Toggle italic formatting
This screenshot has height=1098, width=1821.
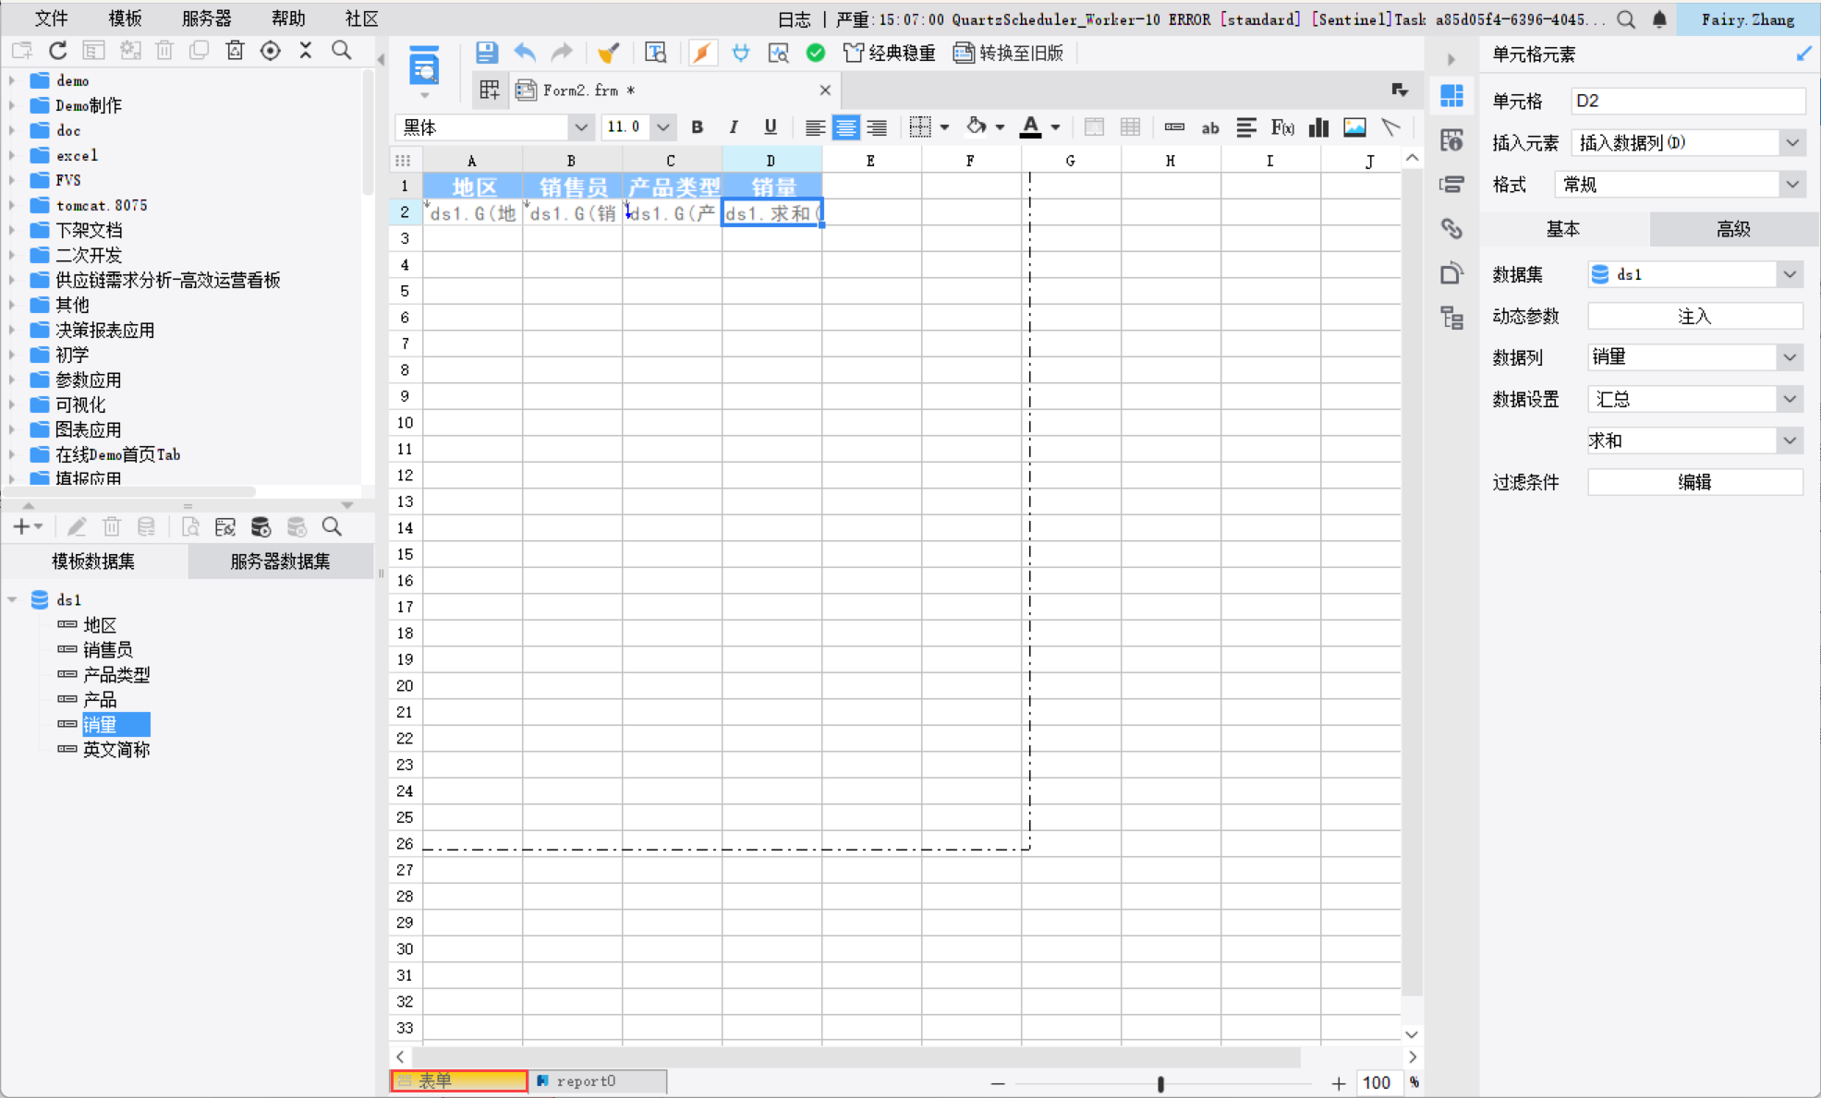733,127
